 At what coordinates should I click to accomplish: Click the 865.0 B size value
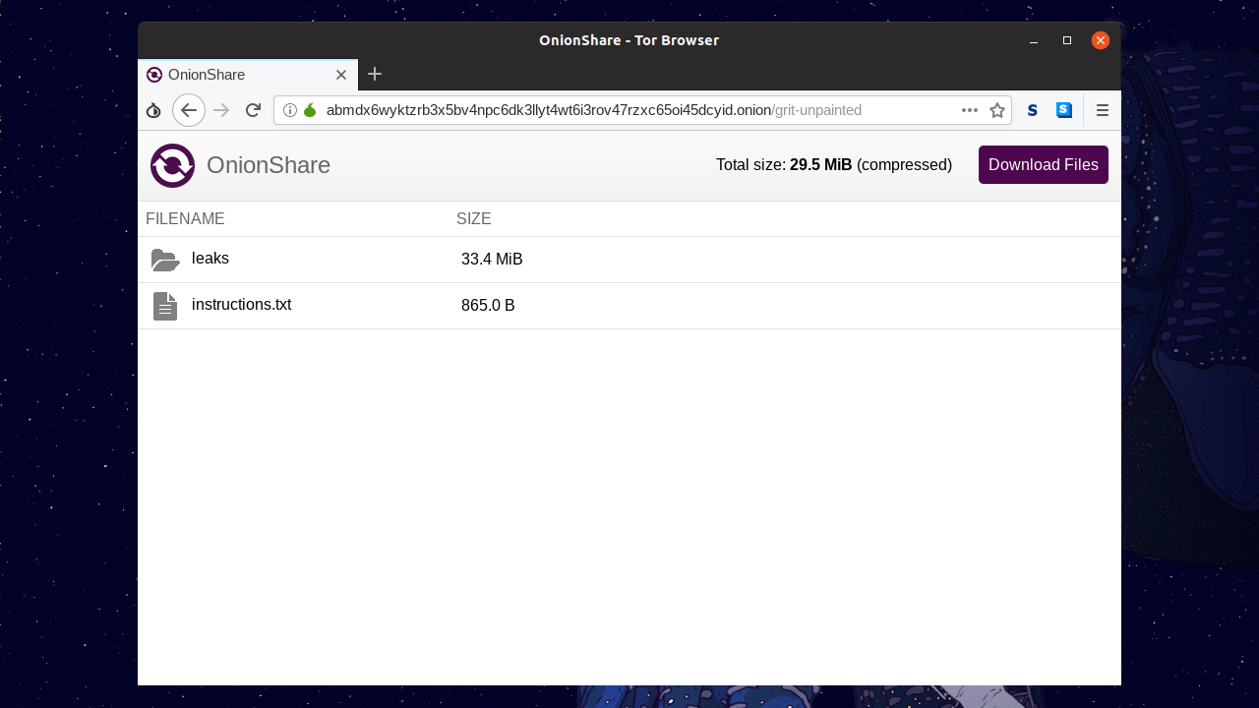pos(488,306)
